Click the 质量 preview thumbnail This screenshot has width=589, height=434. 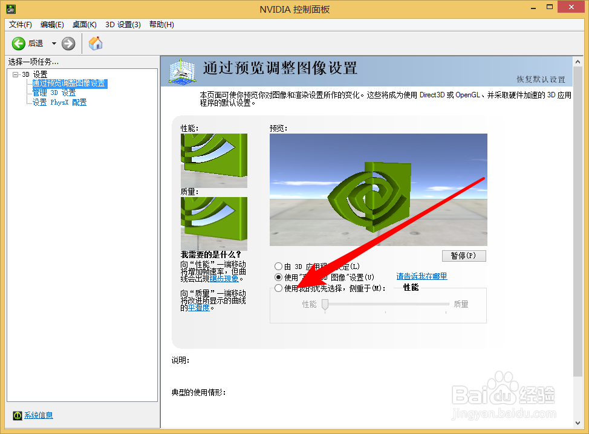[x=213, y=224]
